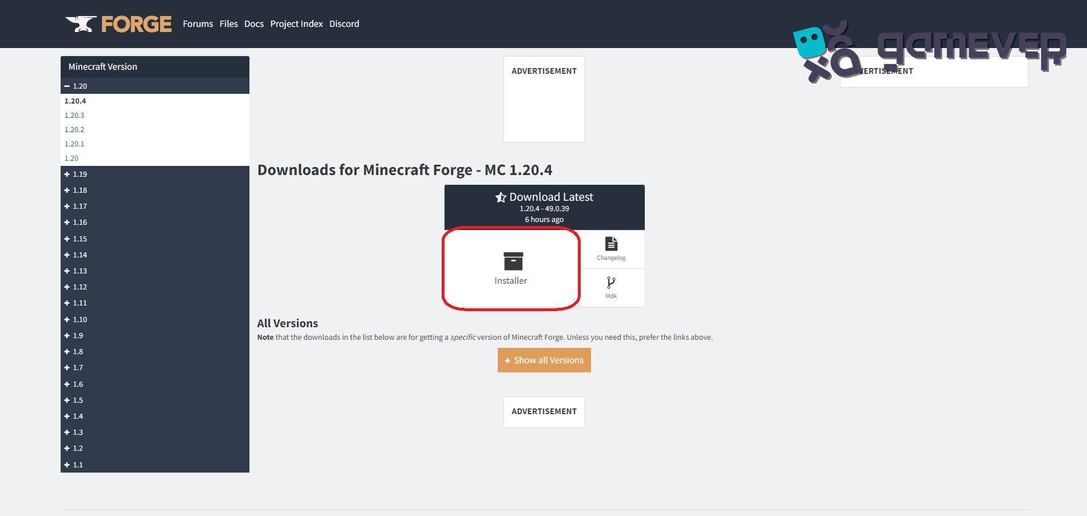Click the Show all Versions button

pos(543,360)
